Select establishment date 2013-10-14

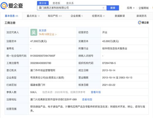pos(109,70)
